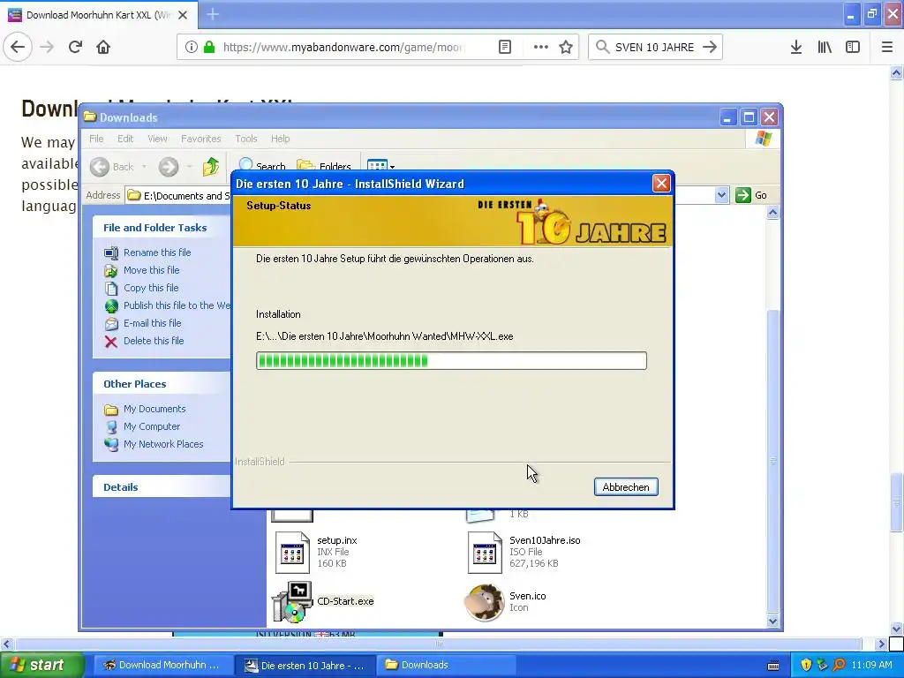Click Firefox back arrow button
Image resolution: width=904 pixels, height=678 pixels.
tap(18, 47)
